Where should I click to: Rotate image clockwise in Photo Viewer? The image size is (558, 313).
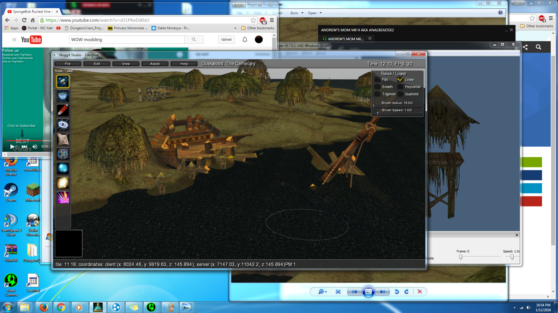[x=406, y=292]
